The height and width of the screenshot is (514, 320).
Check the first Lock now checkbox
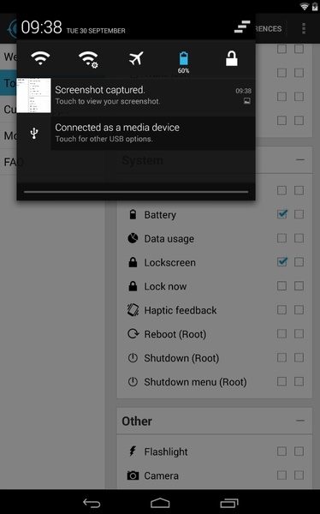282,285
